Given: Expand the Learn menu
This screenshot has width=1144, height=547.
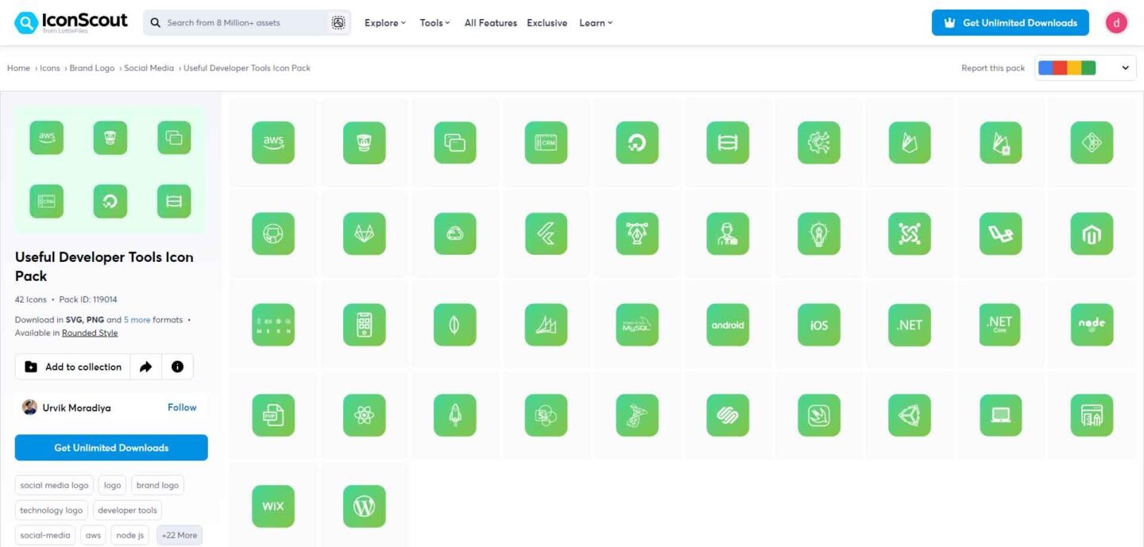Looking at the screenshot, I should (596, 23).
